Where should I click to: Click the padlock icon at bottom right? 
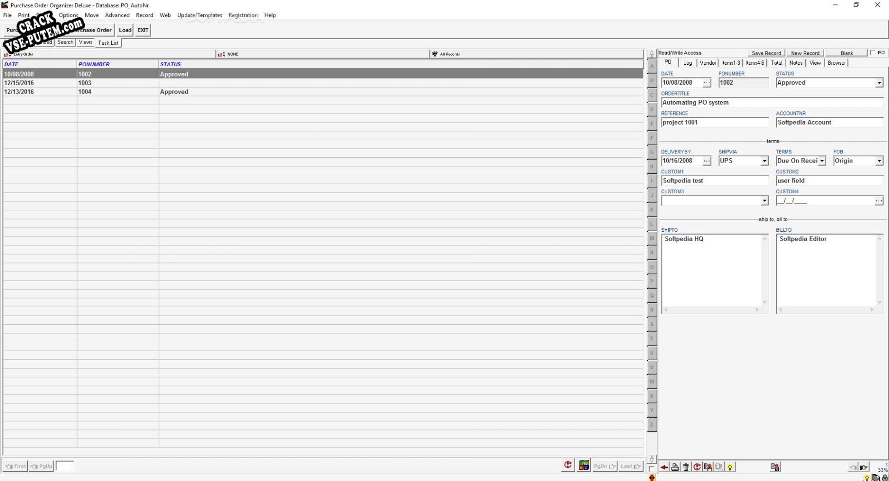click(x=886, y=478)
